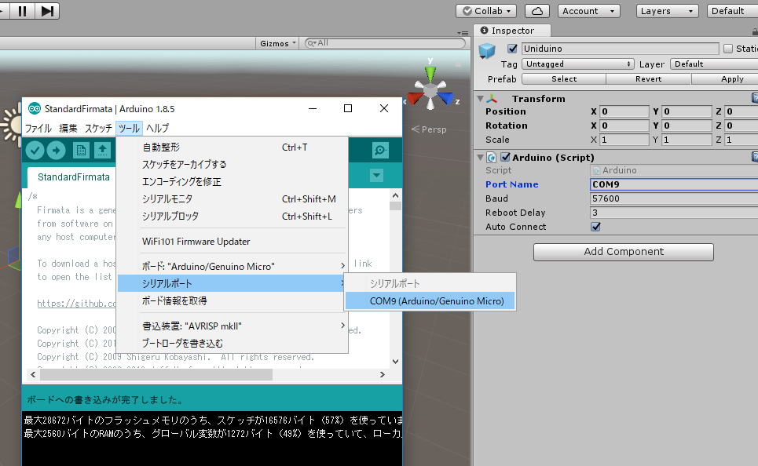Open the Tag dropdown showing Untagged
The image size is (758, 466).
[577, 64]
